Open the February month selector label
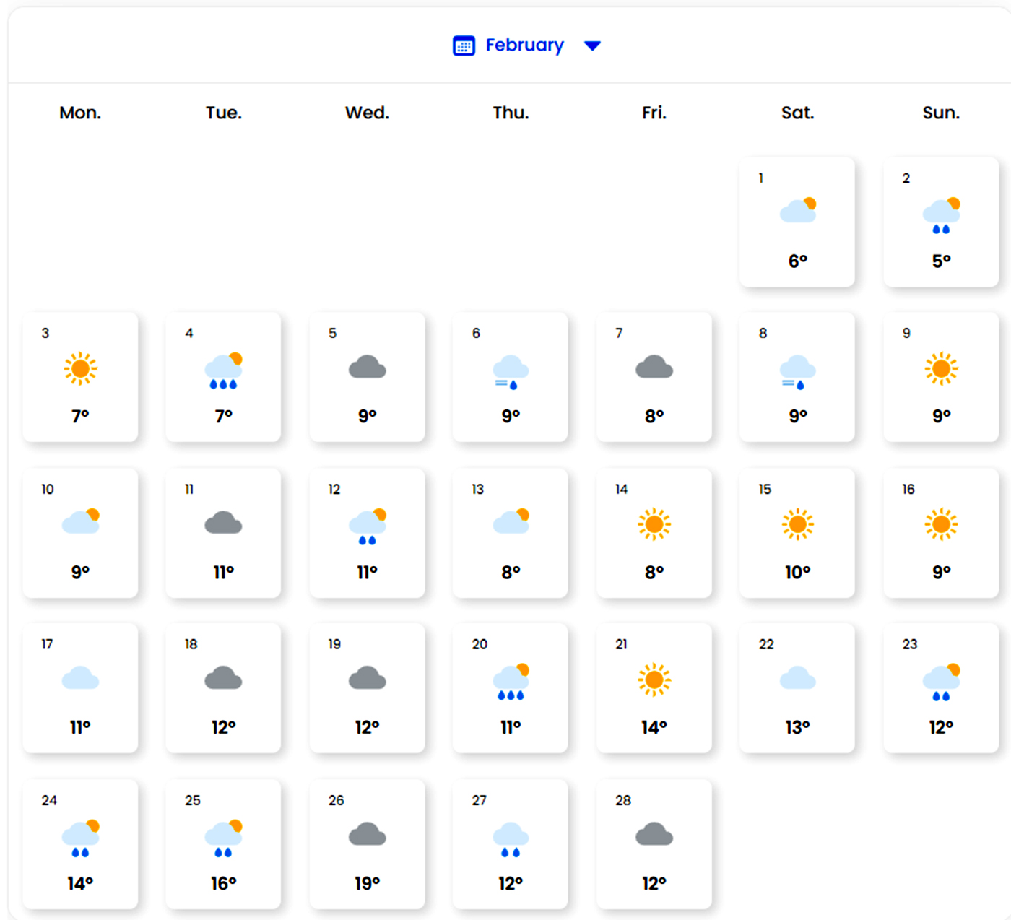The height and width of the screenshot is (920, 1011). click(524, 45)
